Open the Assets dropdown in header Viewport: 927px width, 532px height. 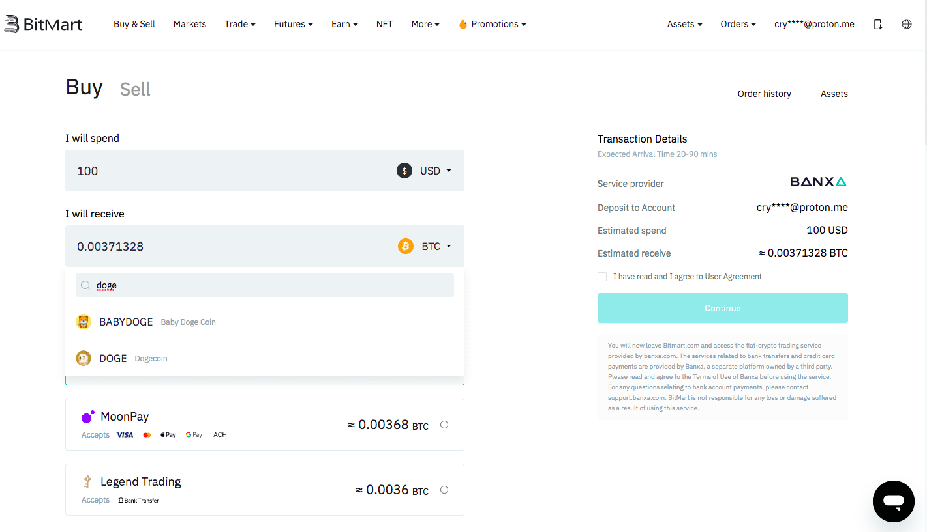[x=684, y=24]
